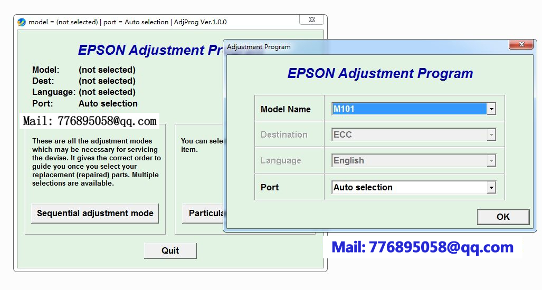Click 'Port:' label in main window
Image resolution: width=542 pixels, height=290 pixels.
click(x=43, y=103)
